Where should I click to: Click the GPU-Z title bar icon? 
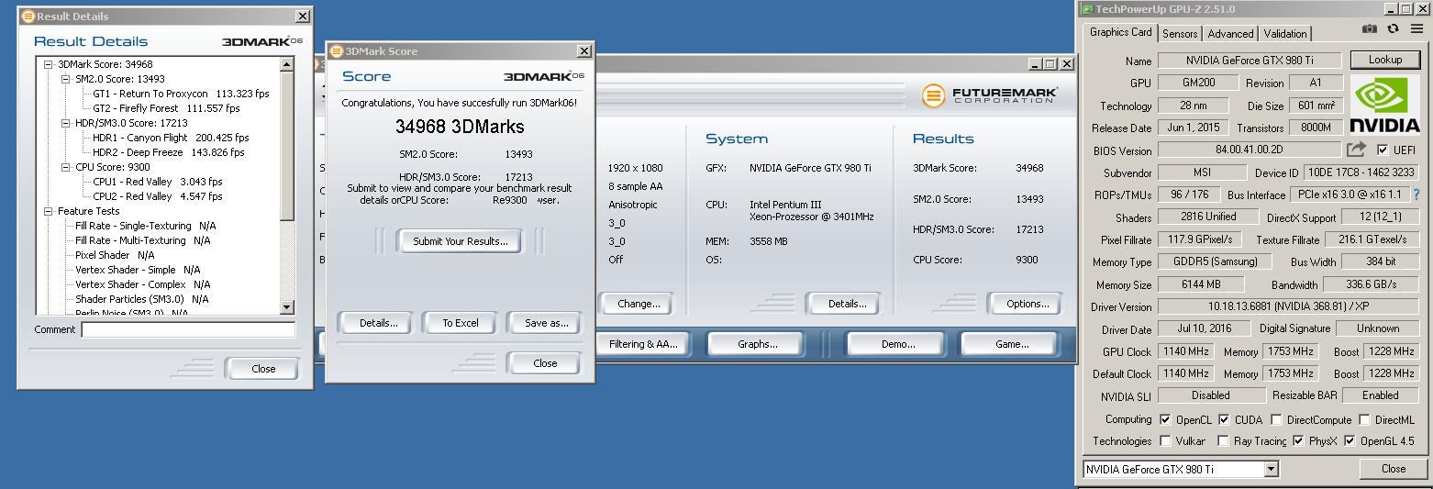[1088, 9]
